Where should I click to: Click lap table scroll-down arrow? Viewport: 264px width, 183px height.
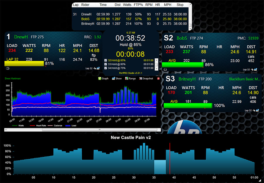pyautogui.click(x=190, y=29)
